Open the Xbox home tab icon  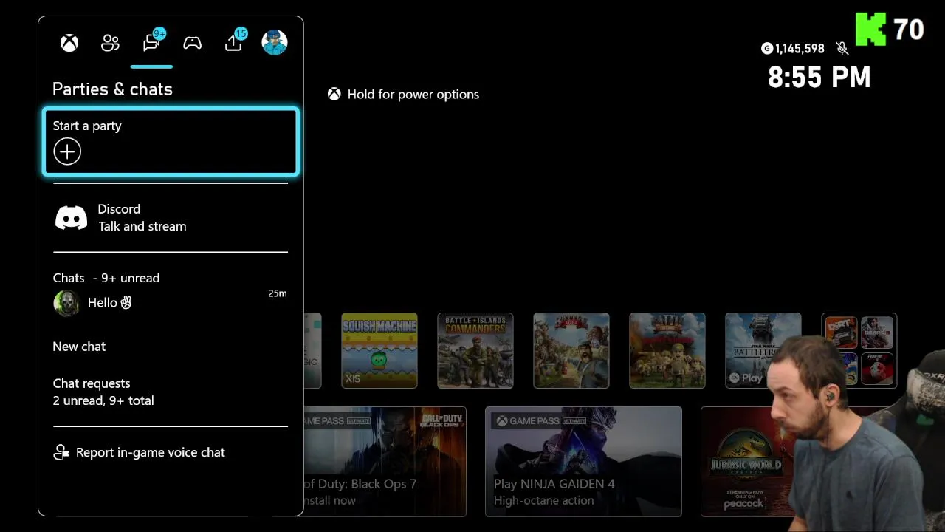click(x=69, y=43)
